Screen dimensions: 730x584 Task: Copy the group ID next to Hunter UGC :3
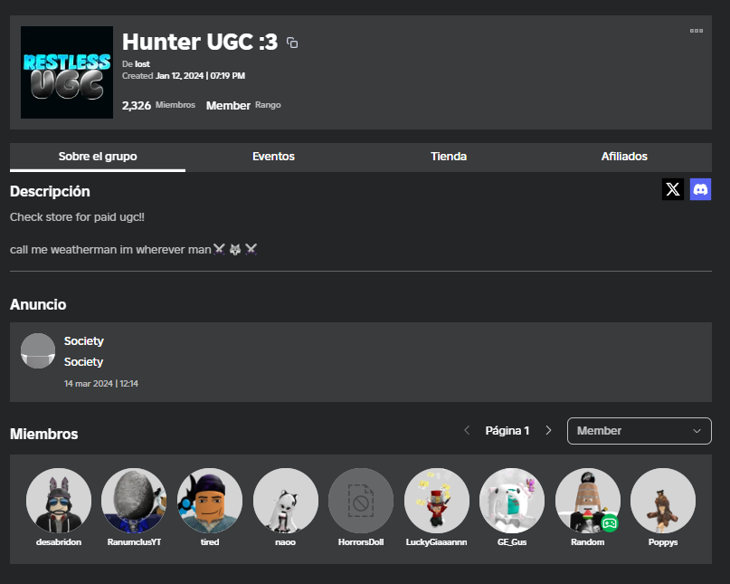(292, 43)
